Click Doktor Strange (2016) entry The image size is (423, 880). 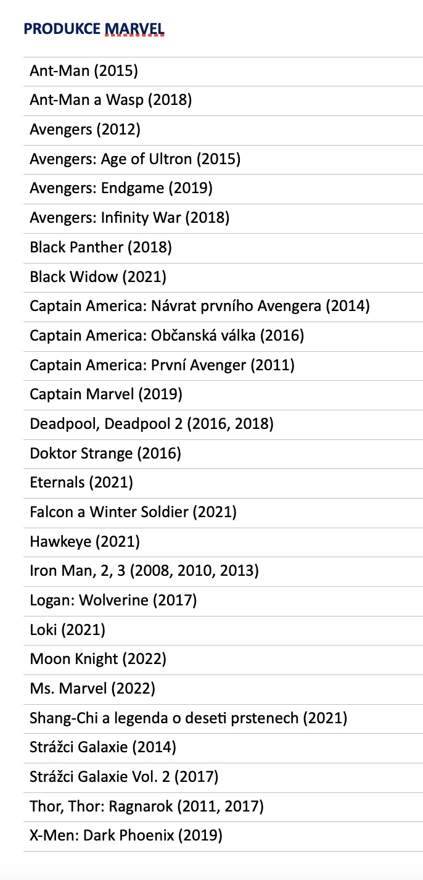[x=105, y=454]
